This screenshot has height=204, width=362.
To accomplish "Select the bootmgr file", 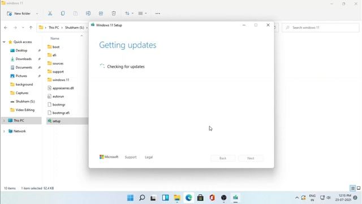I will coord(59,104).
